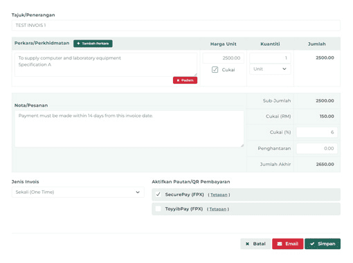Edit the Nota/Pesanan text area
The image size is (353, 263).
click(129, 129)
